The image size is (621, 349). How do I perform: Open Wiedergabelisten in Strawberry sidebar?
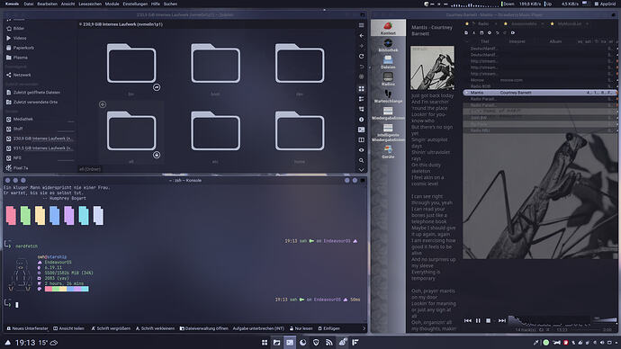(x=388, y=113)
